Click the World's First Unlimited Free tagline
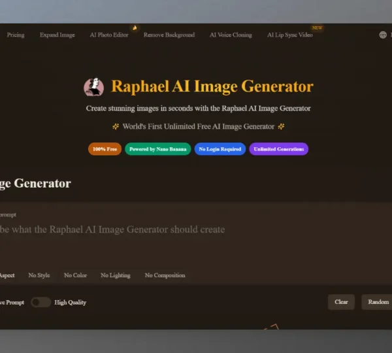The image size is (392, 353). [x=198, y=127]
